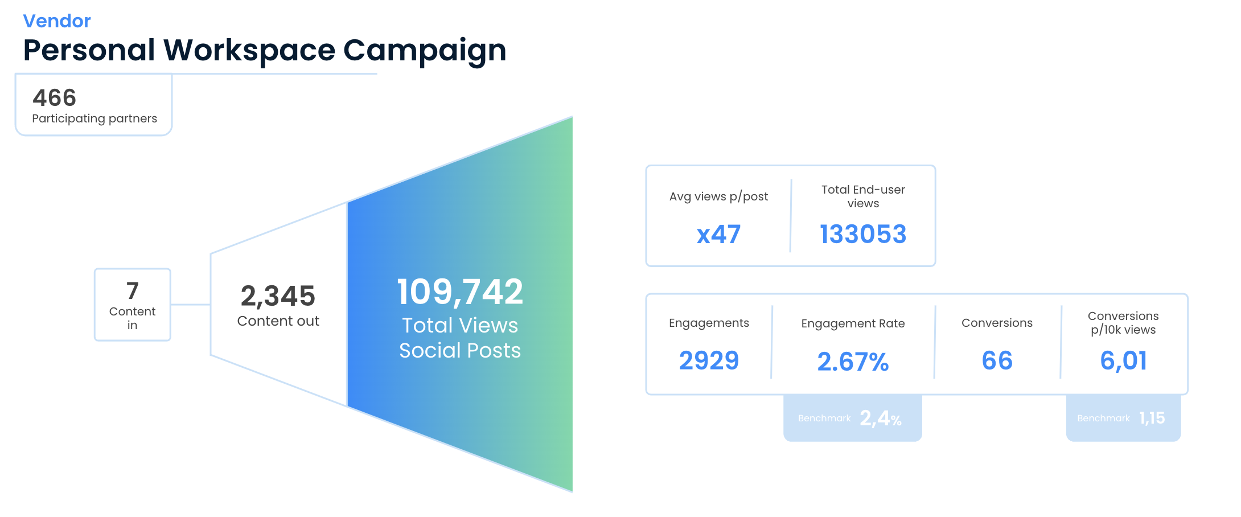Click the Conversions header

click(997, 322)
